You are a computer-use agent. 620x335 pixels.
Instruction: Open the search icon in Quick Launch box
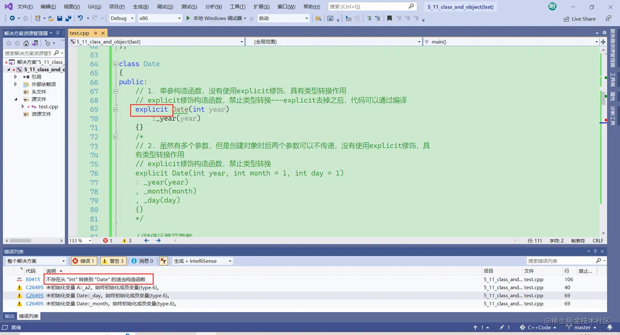(411, 7)
